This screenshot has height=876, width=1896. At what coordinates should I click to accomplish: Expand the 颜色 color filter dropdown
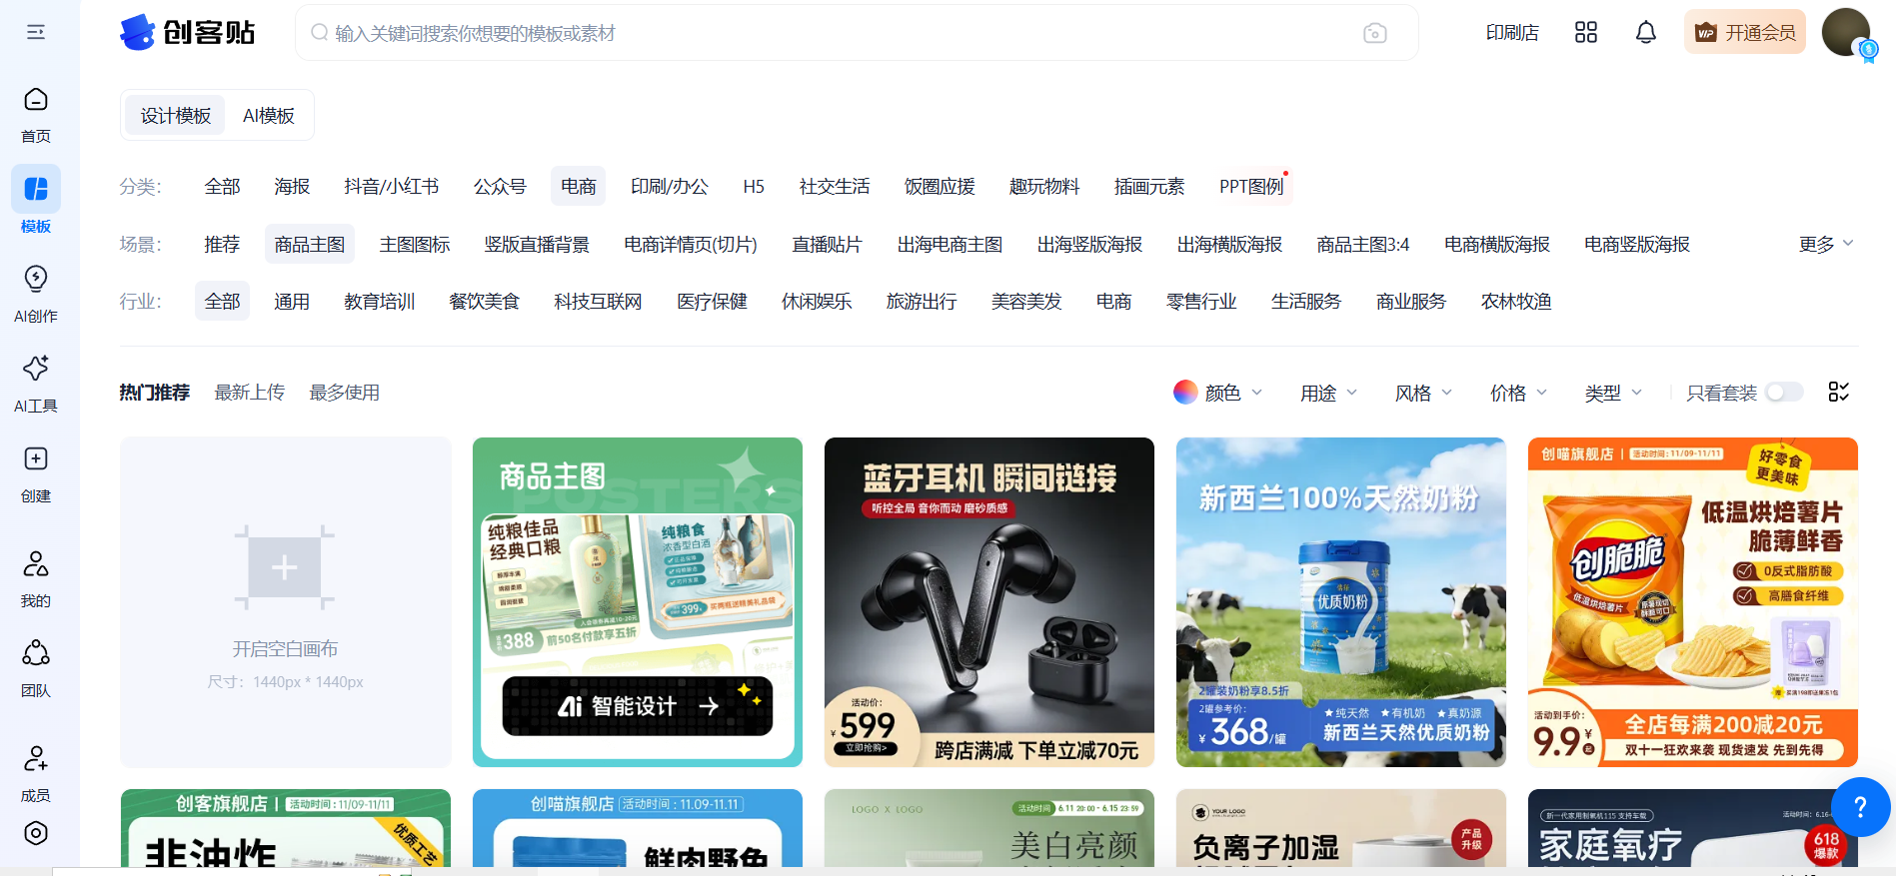pos(1218,393)
